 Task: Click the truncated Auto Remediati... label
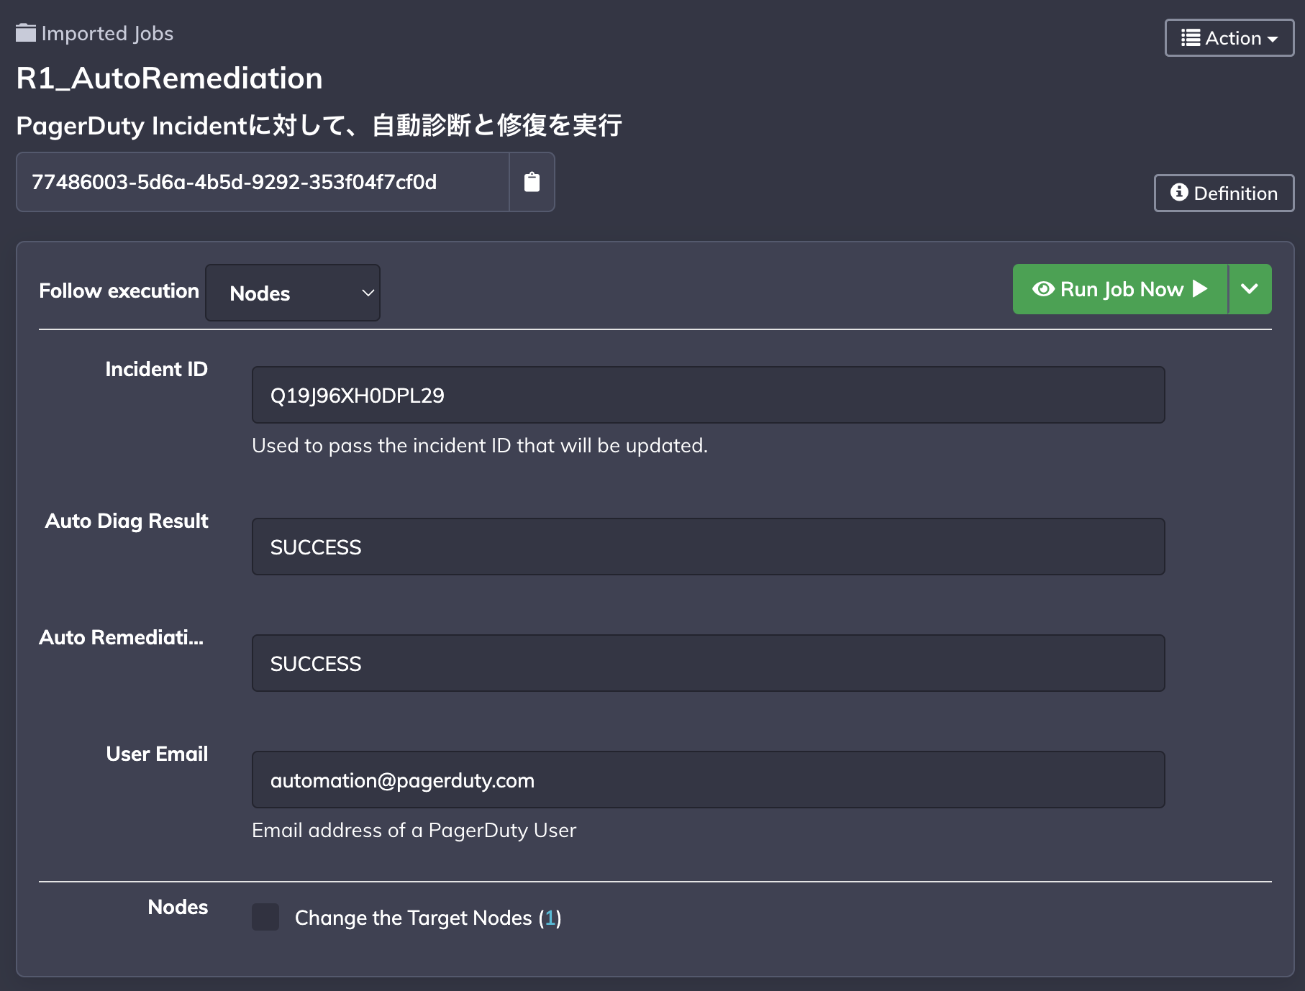(x=121, y=637)
